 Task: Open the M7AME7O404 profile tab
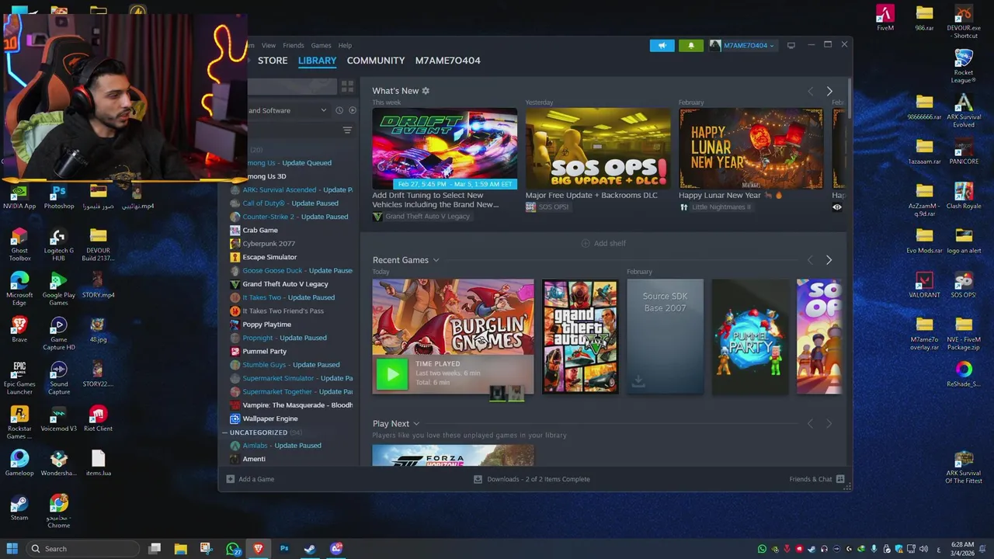click(x=448, y=61)
